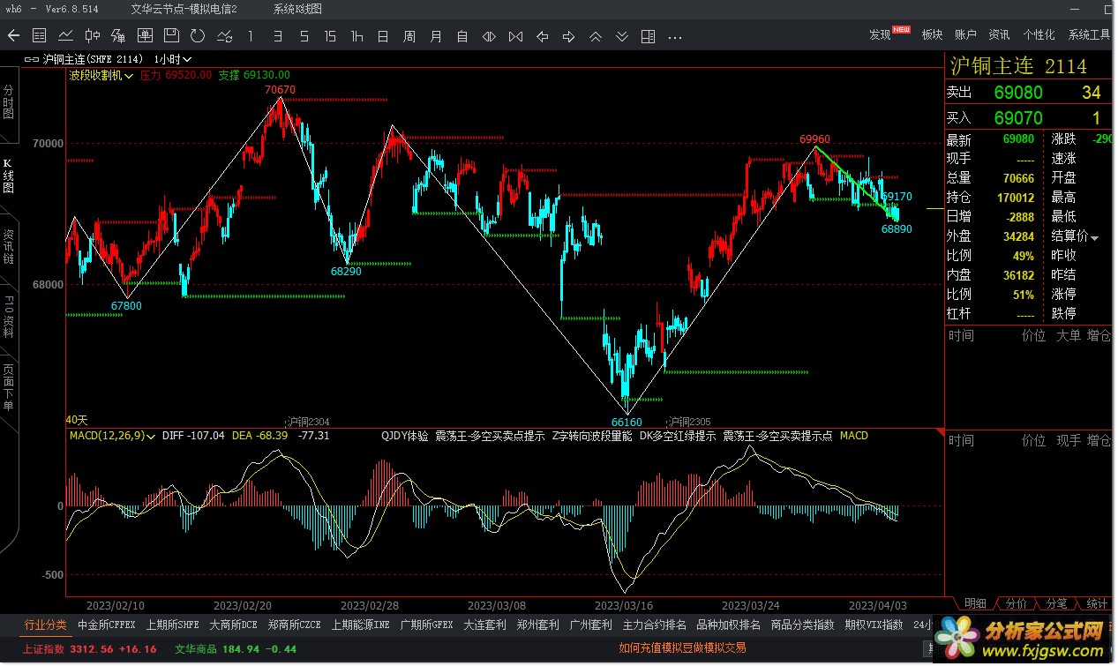Refresh the chart with circular arrow icon
The image size is (1118, 666).
198,36
